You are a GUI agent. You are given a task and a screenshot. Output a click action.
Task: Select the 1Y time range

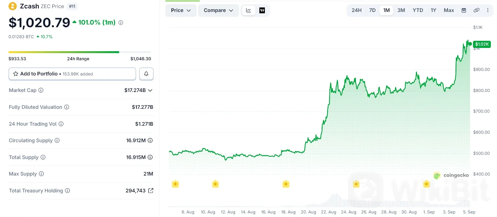(433, 10)
